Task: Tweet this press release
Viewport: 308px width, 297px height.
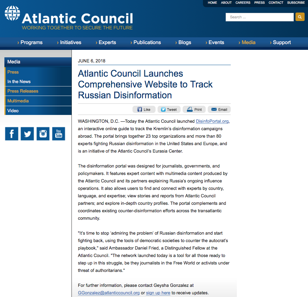Action: (x=169, y=110)
